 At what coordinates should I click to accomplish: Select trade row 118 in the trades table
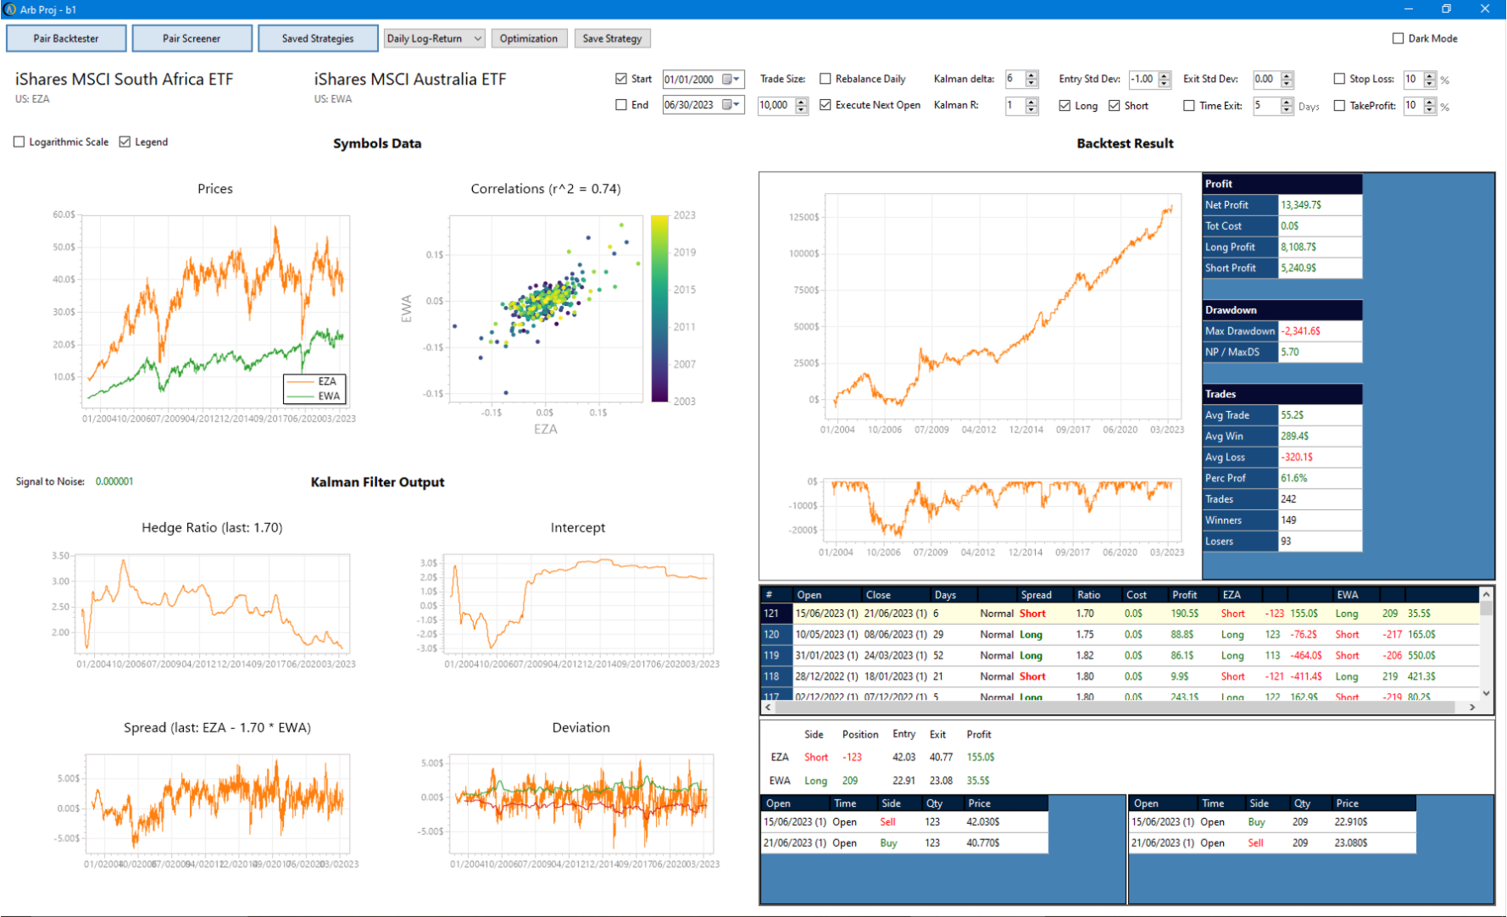click(1121, 676)
